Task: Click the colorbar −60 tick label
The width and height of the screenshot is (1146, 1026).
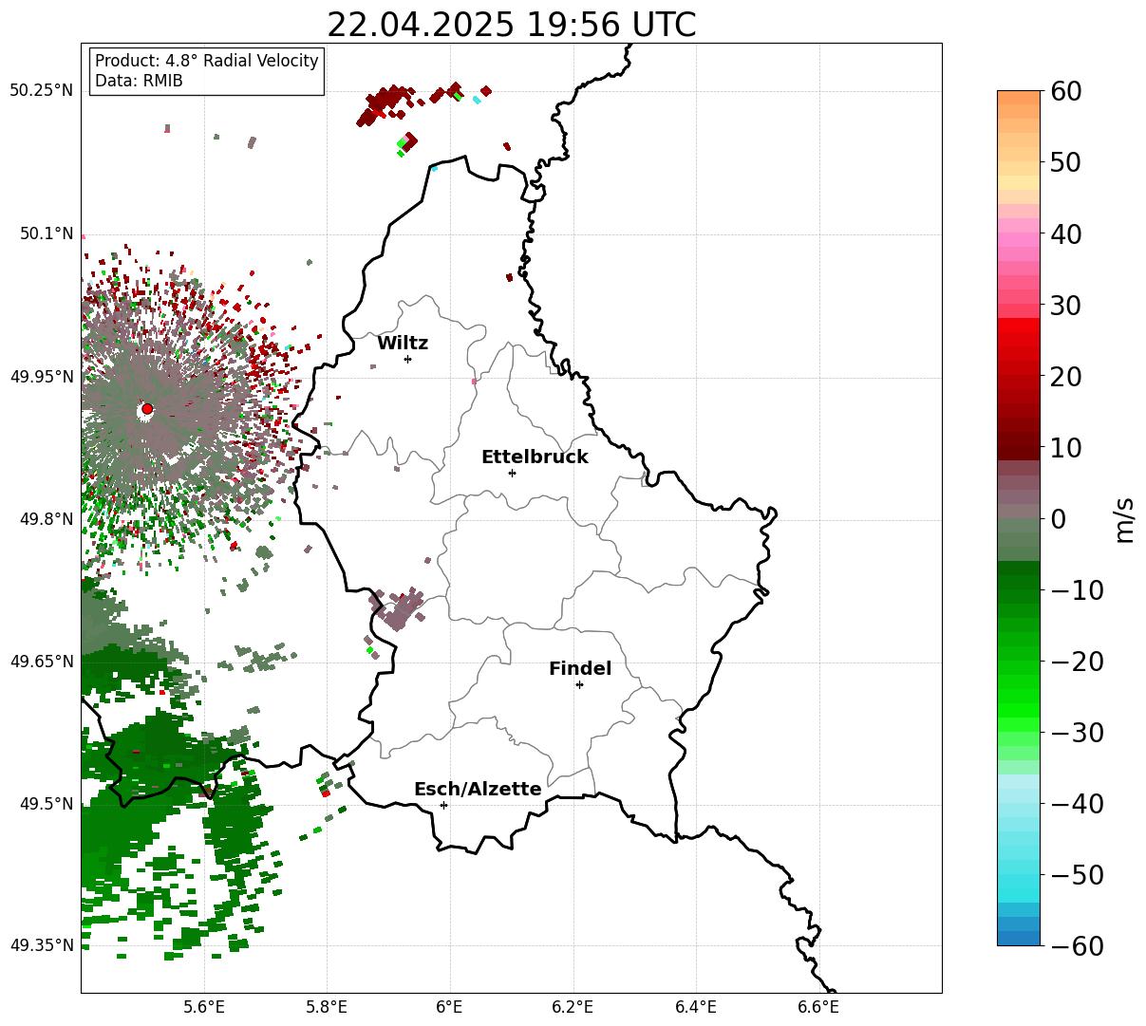Action: 1077,946
